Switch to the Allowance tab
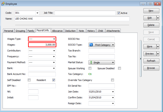The width and height of the screenshot is (163, 112). (x=57, y=31)
